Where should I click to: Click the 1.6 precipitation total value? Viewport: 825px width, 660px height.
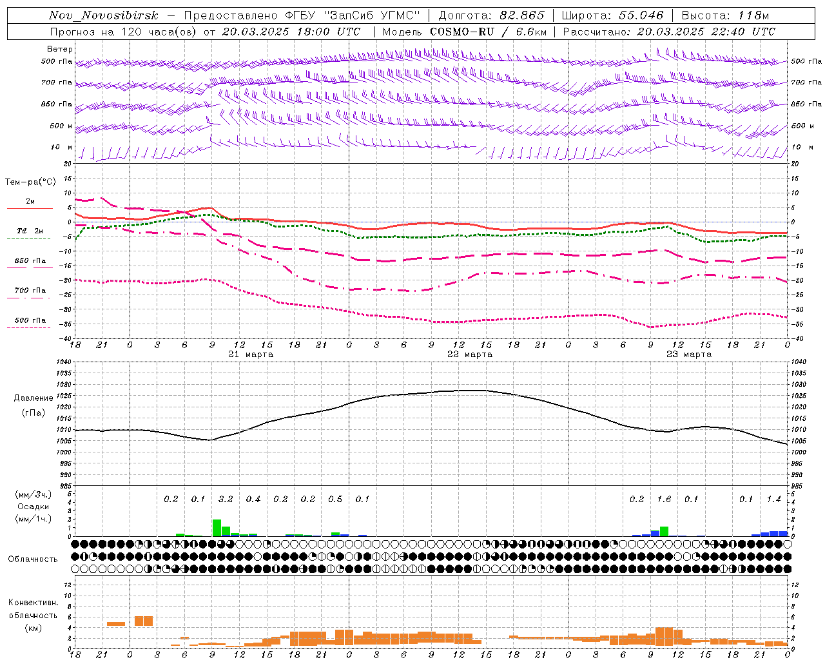pos(664,499)
